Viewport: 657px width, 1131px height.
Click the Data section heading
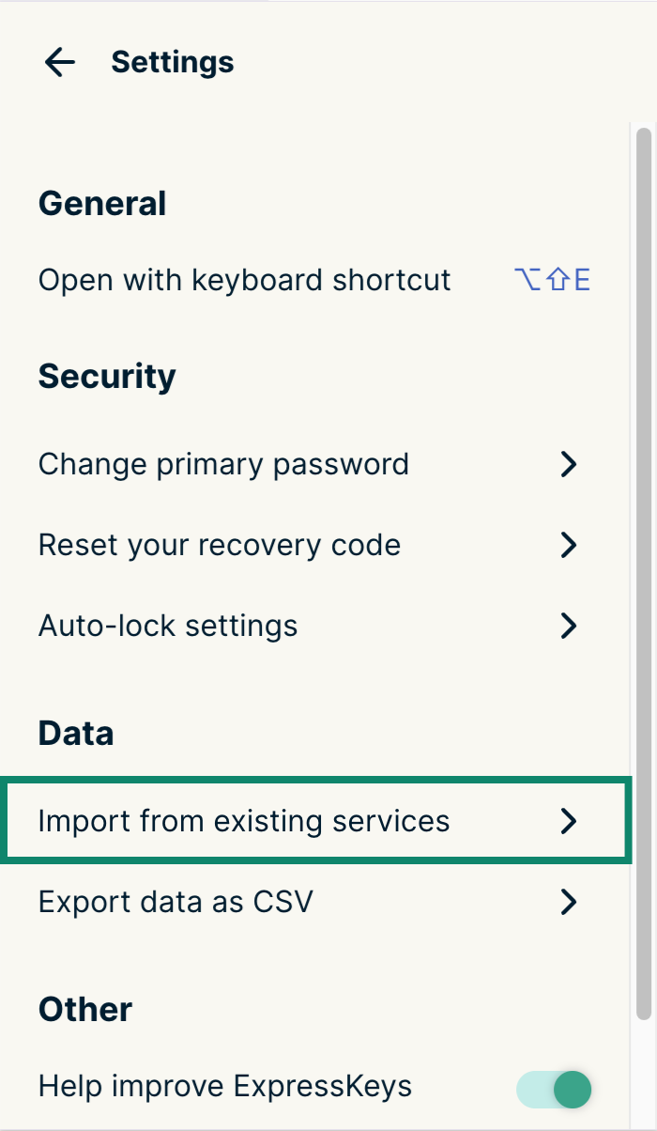tap(76, 734)
